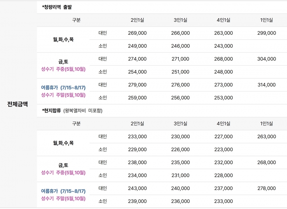Viewport: 287px width, 209px height.
Task: Select the 254,000 price cell
Action: point(137,72)
